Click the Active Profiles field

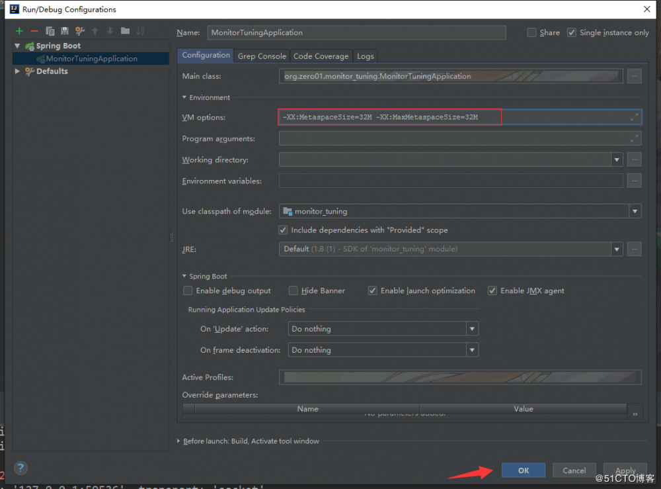click(x=460, y=377)
